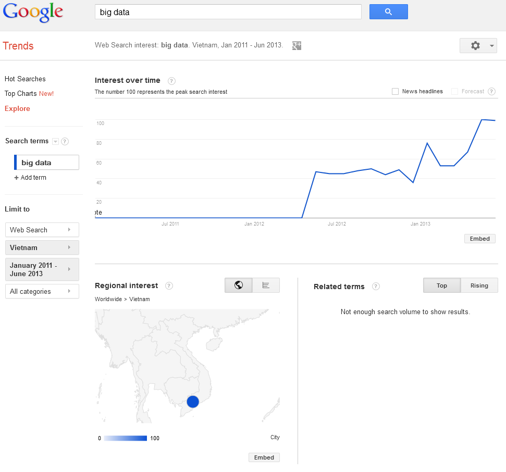Add a new search term
The image size is (506, 472).
click(30, 178)
